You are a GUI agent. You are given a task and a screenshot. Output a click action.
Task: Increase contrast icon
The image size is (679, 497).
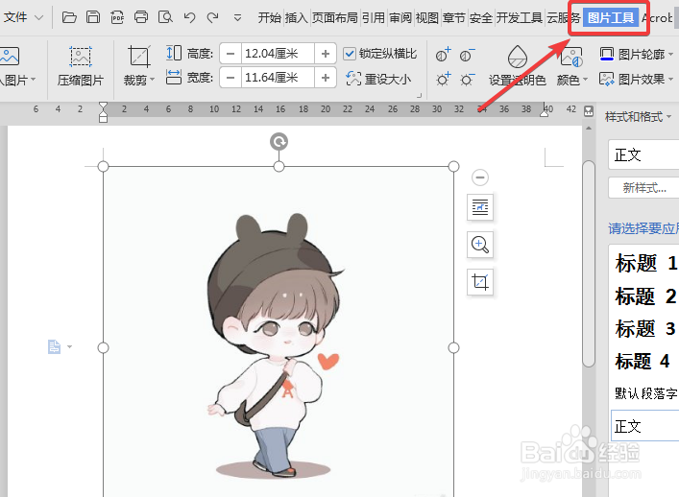(x=443, y=55)
